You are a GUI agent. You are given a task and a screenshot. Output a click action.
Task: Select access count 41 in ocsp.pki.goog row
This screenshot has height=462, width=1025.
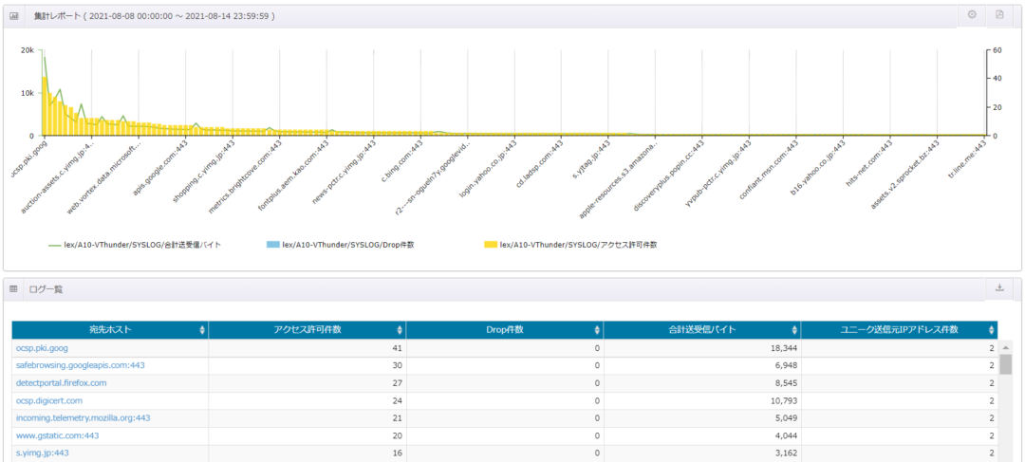pyautogui.click(x=307, y=348)
